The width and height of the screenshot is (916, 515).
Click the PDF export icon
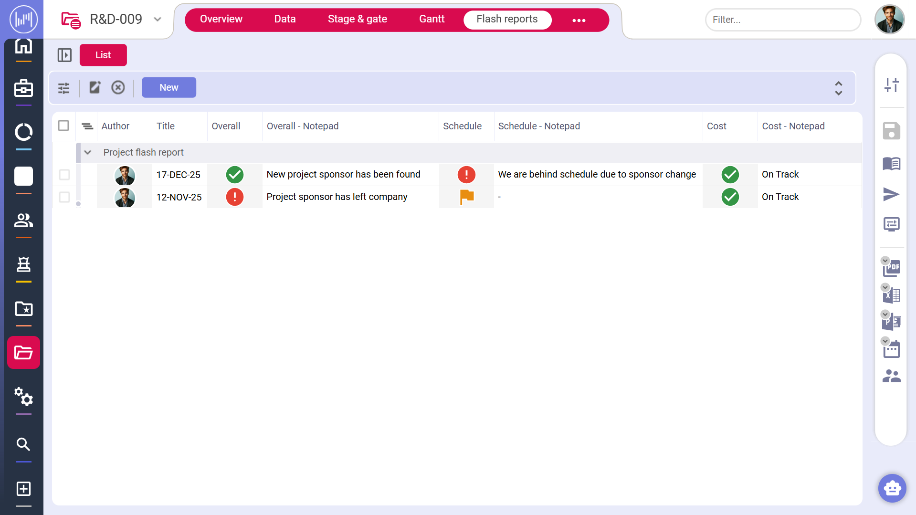tap(892, 268)
